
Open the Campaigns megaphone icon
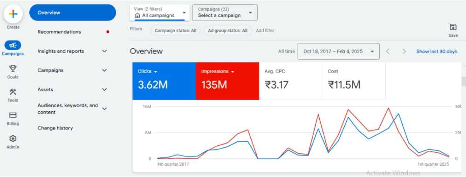13,46
